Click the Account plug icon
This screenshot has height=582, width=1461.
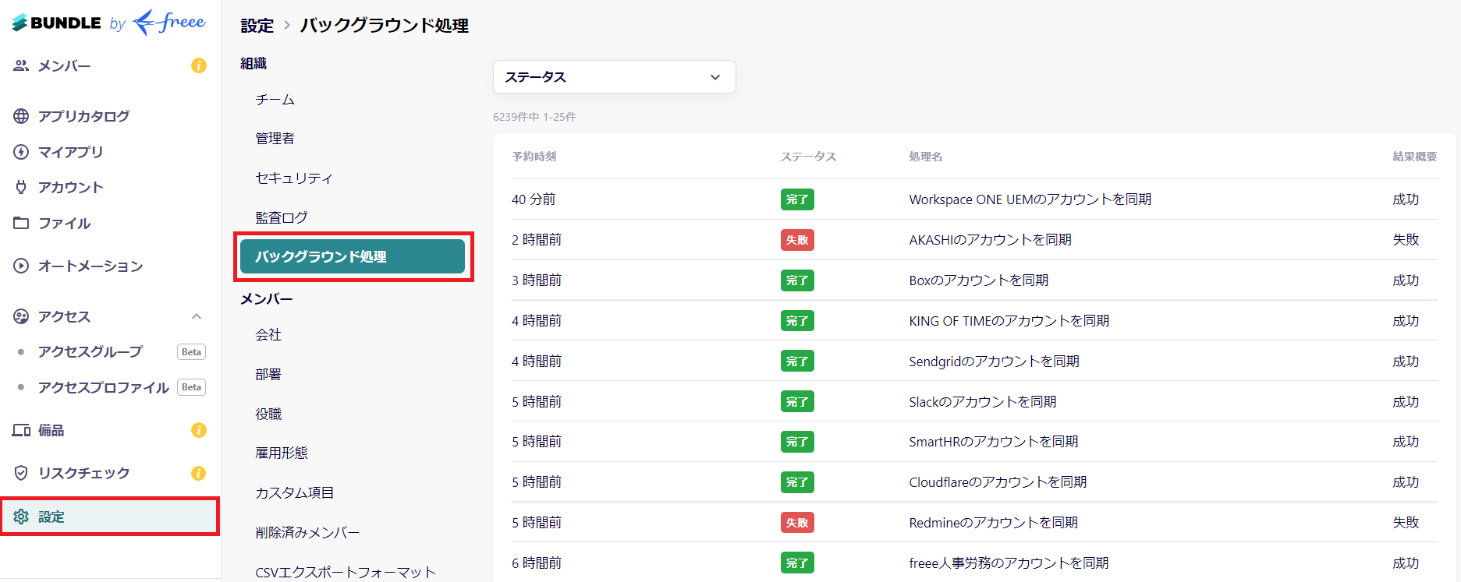21,187
